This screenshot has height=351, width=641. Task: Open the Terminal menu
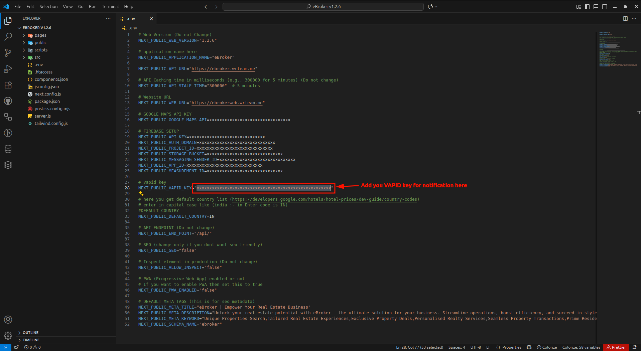click(110, 6)
